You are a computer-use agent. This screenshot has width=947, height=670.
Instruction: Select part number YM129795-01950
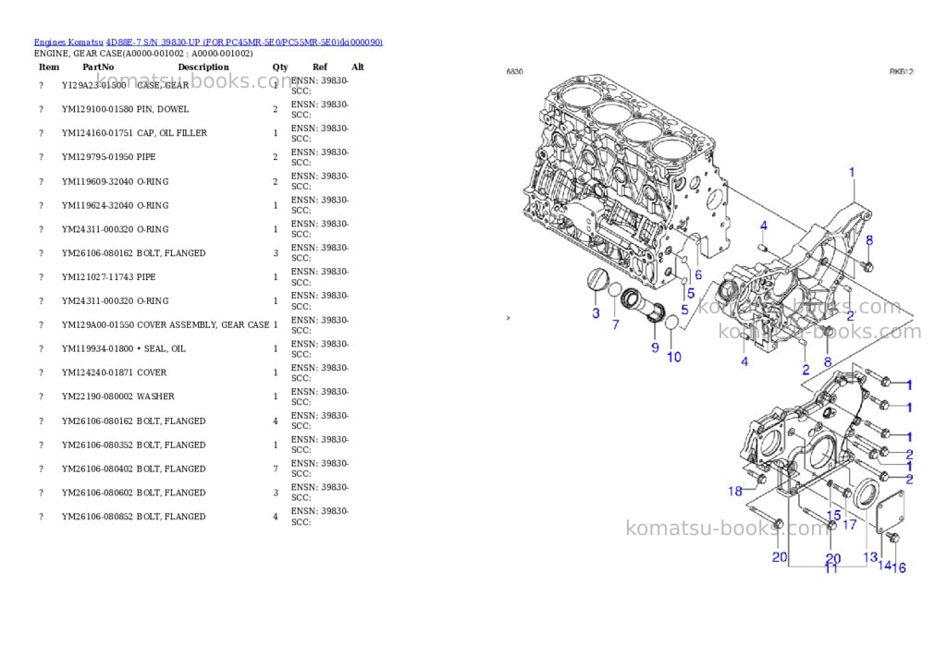(x=97, y=157)
